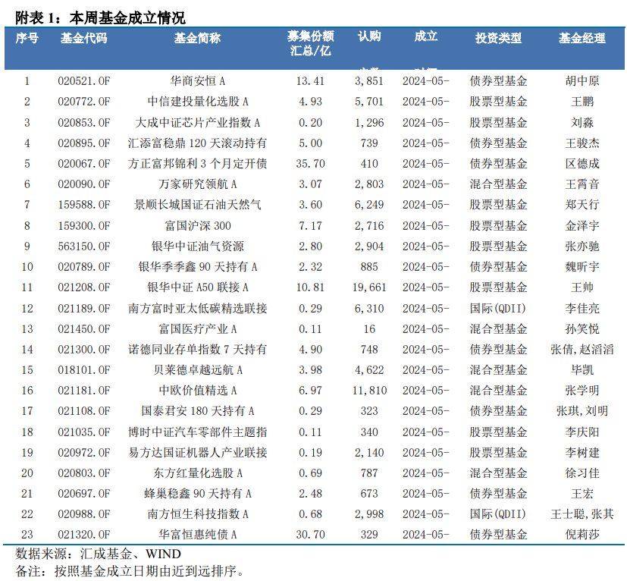
Task: Click fund code 018101.OF
Action: coord(83,370)
